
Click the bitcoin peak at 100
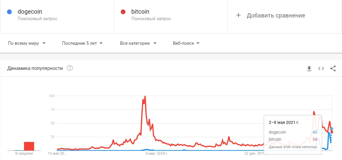(x=145, y=96)
